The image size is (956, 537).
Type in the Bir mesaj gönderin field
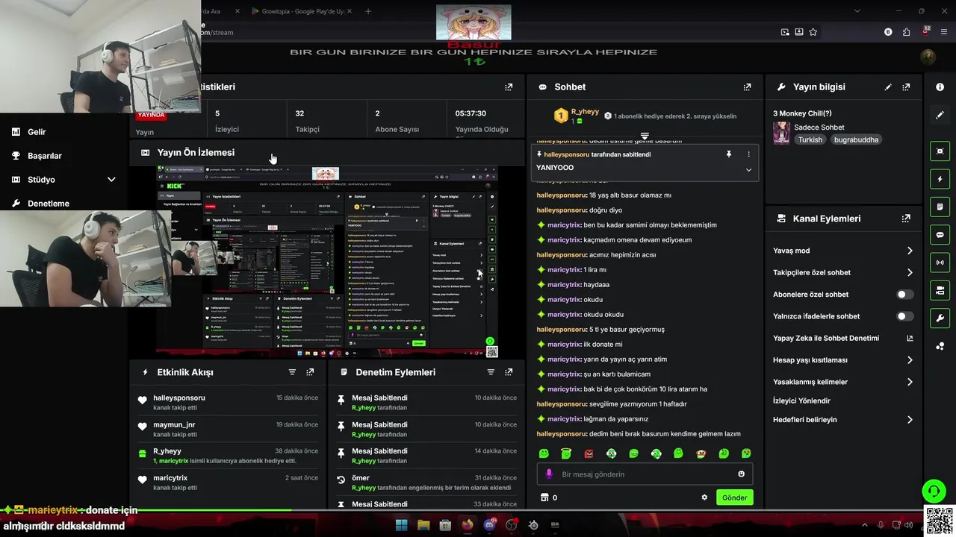pos(645,474)
